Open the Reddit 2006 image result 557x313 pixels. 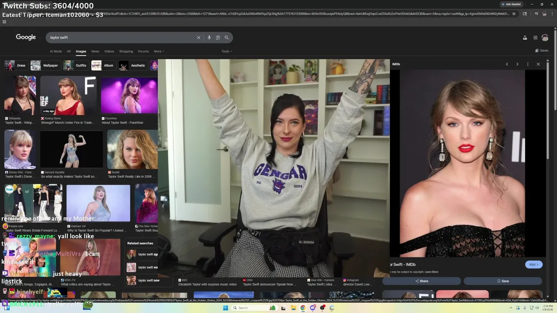tap(132, 149)
